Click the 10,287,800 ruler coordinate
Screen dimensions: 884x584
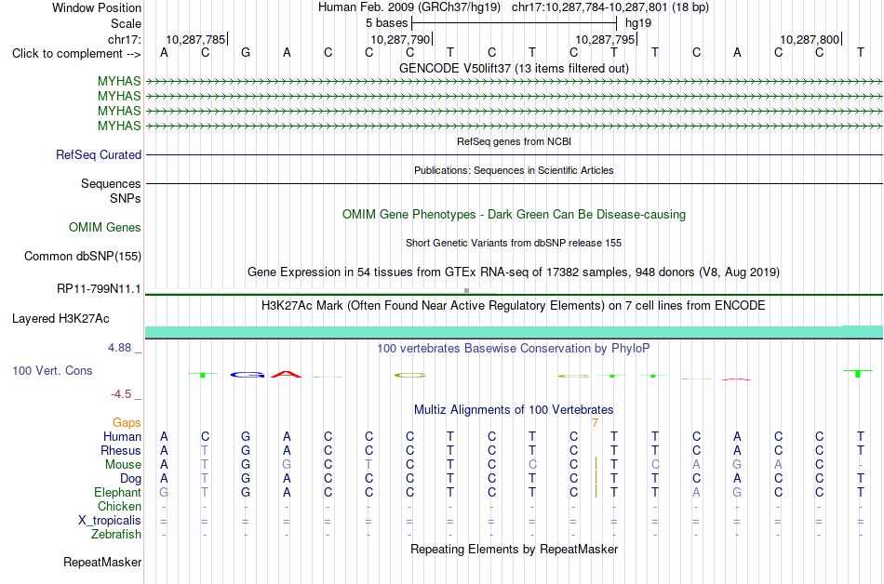[810, 39]
